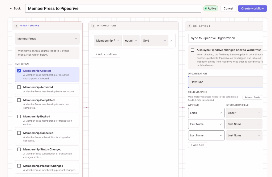272x177 pixels.
Task: Open the Email WP field dropdown
Action: pyautogui.click(x=206, y=113)
